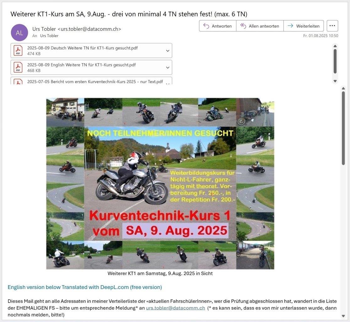Click the PDF icon of Bericht attachment
This screenshot has height=322, width=350.
pos(18,82)
